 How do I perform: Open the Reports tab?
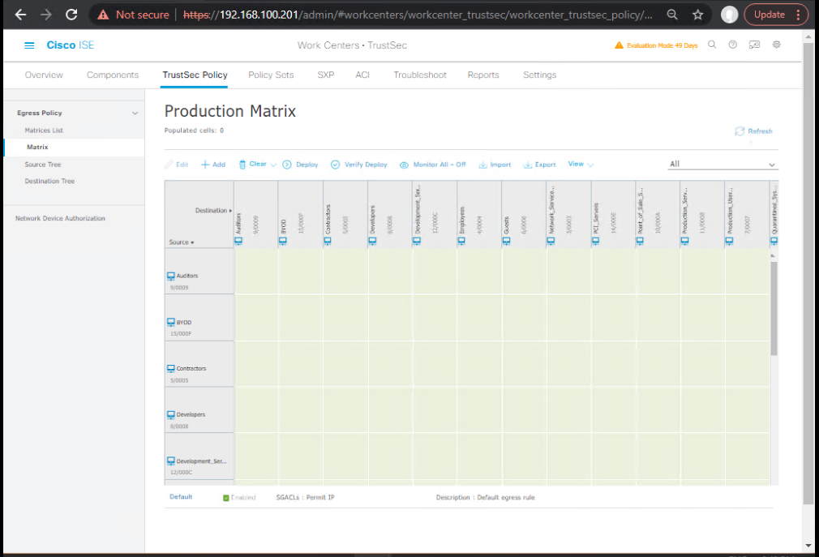(483, 75)
